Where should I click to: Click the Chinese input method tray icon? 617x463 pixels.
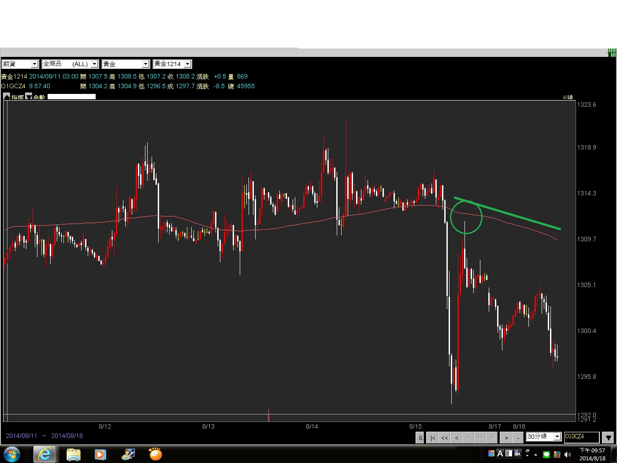tap(491, 453)
